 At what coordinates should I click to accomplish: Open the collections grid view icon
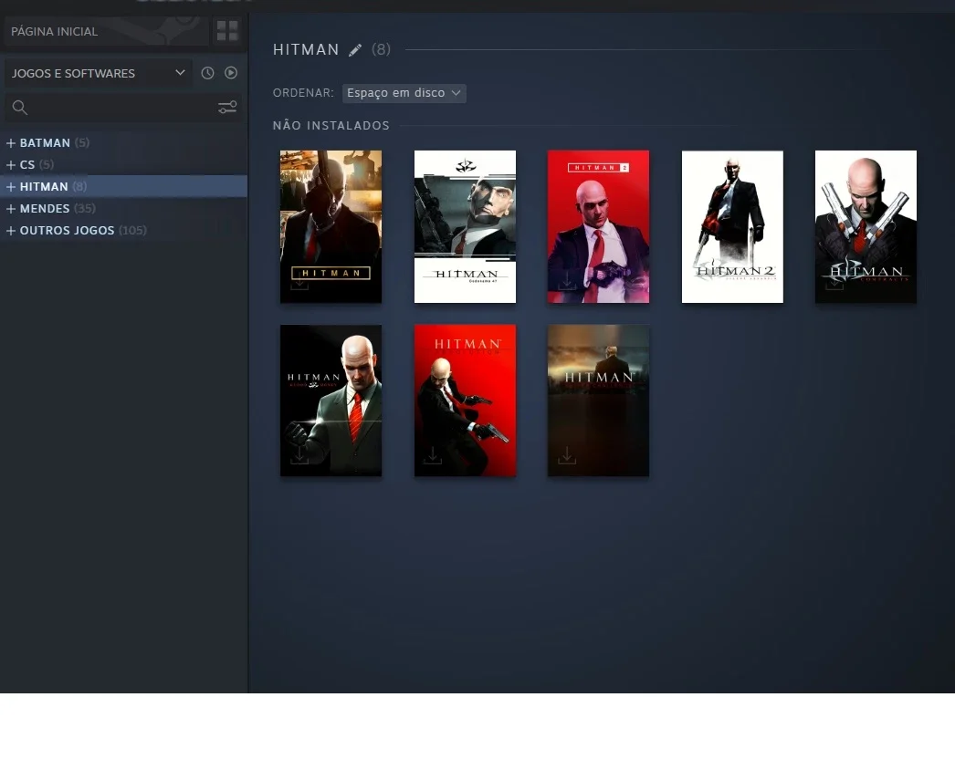click(x=227, y=30)
